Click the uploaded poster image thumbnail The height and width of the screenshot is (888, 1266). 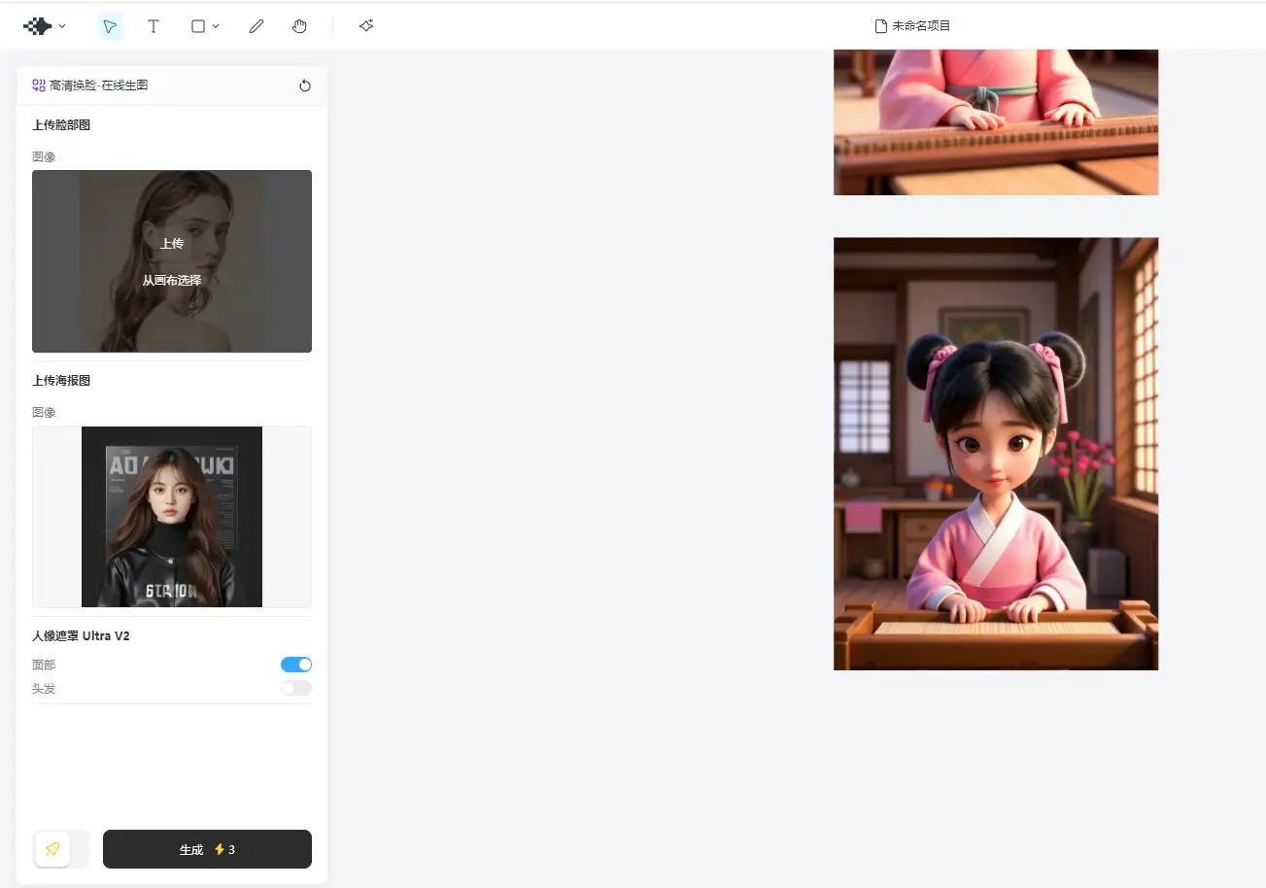coord(172,517)
